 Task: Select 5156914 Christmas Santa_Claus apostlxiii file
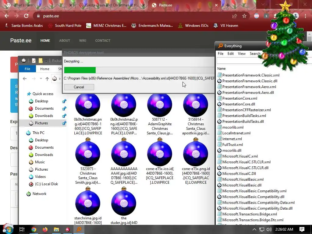[x=196, y=115]
